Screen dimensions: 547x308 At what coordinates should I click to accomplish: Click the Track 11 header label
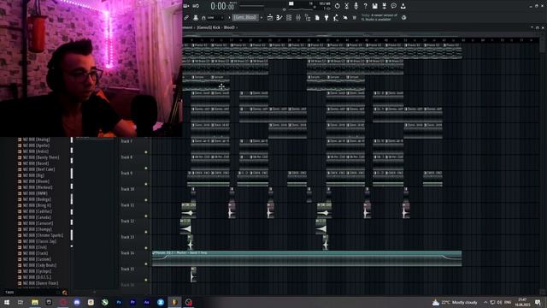point(127,205)
